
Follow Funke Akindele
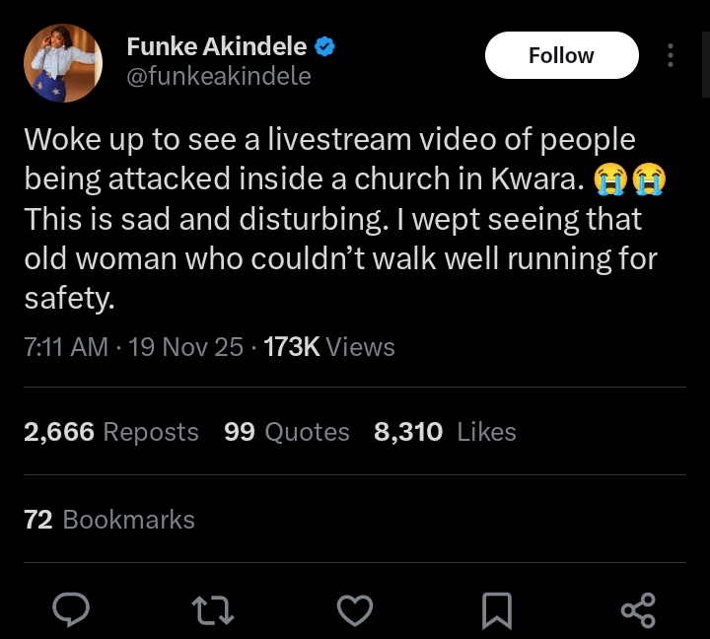[561, 55]
